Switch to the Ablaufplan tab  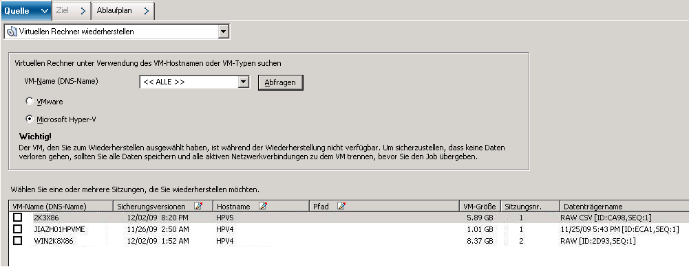pos(123,10)
